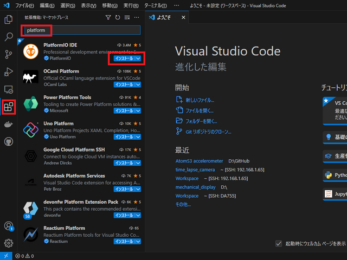Toggle show welcome page on startup checkbox
The height and width of the screenshot is (260, 347).
coord(279,244)
